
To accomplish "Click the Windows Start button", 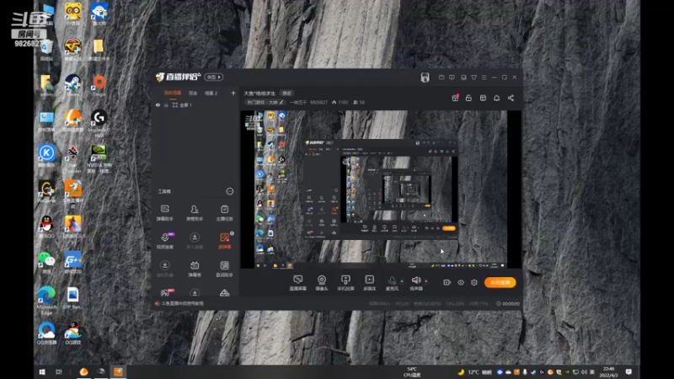I will click(x=42, y=371).
